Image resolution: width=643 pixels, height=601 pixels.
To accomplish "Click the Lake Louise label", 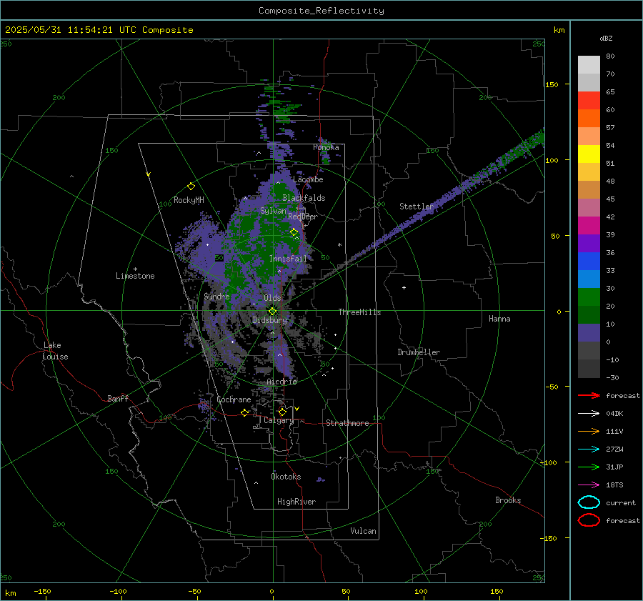I will pos(56,351).
